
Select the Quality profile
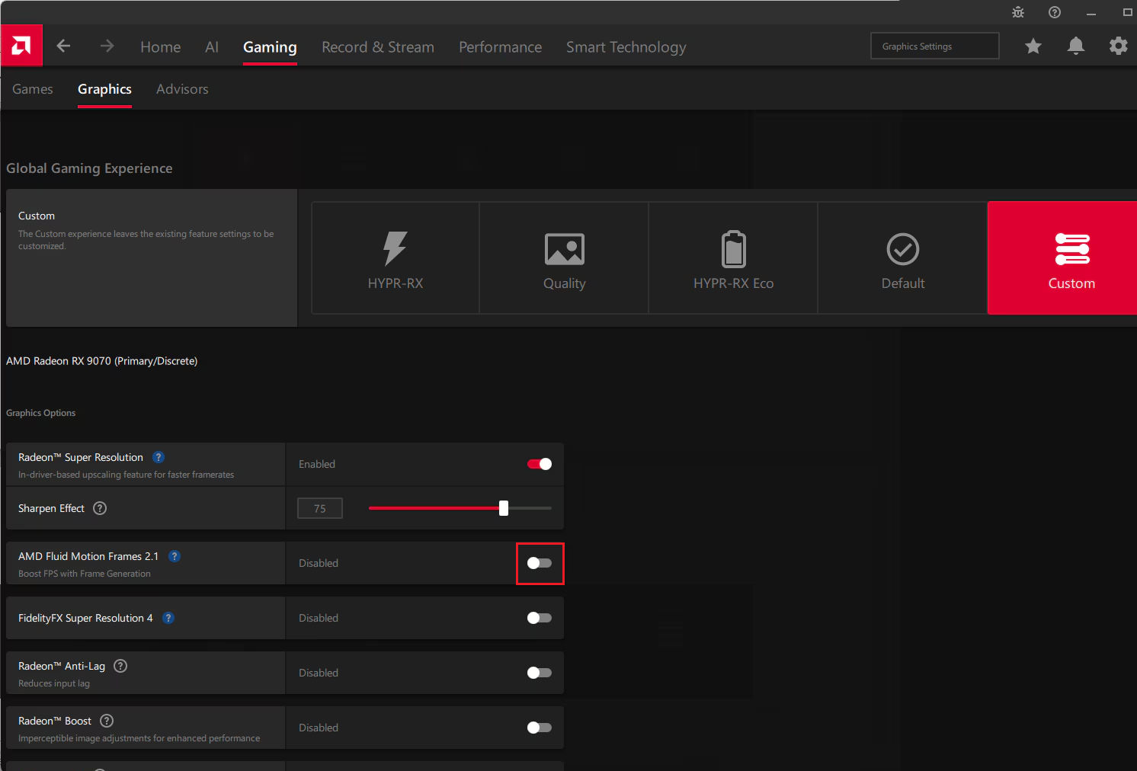565,258
